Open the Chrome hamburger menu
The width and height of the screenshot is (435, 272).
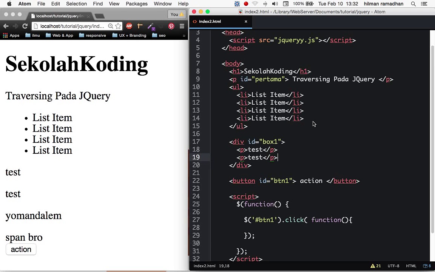(182, 26)
